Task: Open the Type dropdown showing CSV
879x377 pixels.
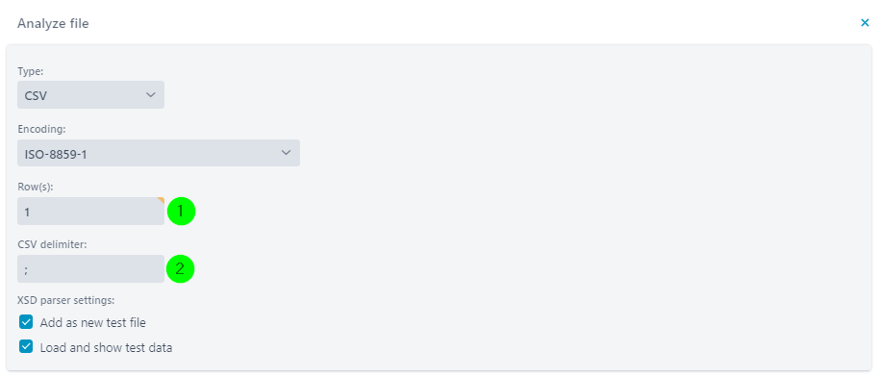Action: point(90,95)
